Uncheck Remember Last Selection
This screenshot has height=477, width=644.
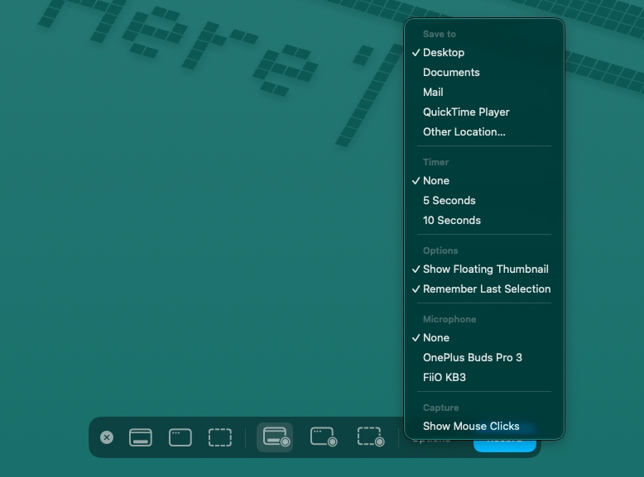click(x=486, y=289)
